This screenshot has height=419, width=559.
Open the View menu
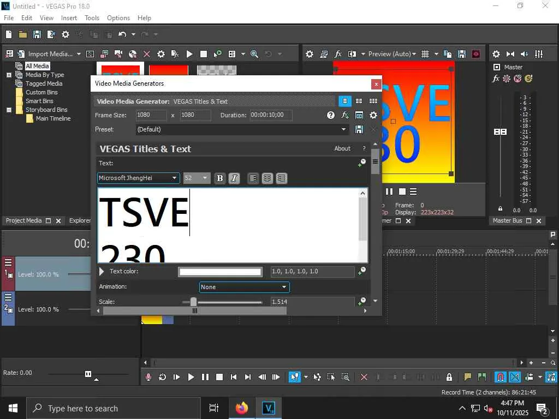point(46,18)
